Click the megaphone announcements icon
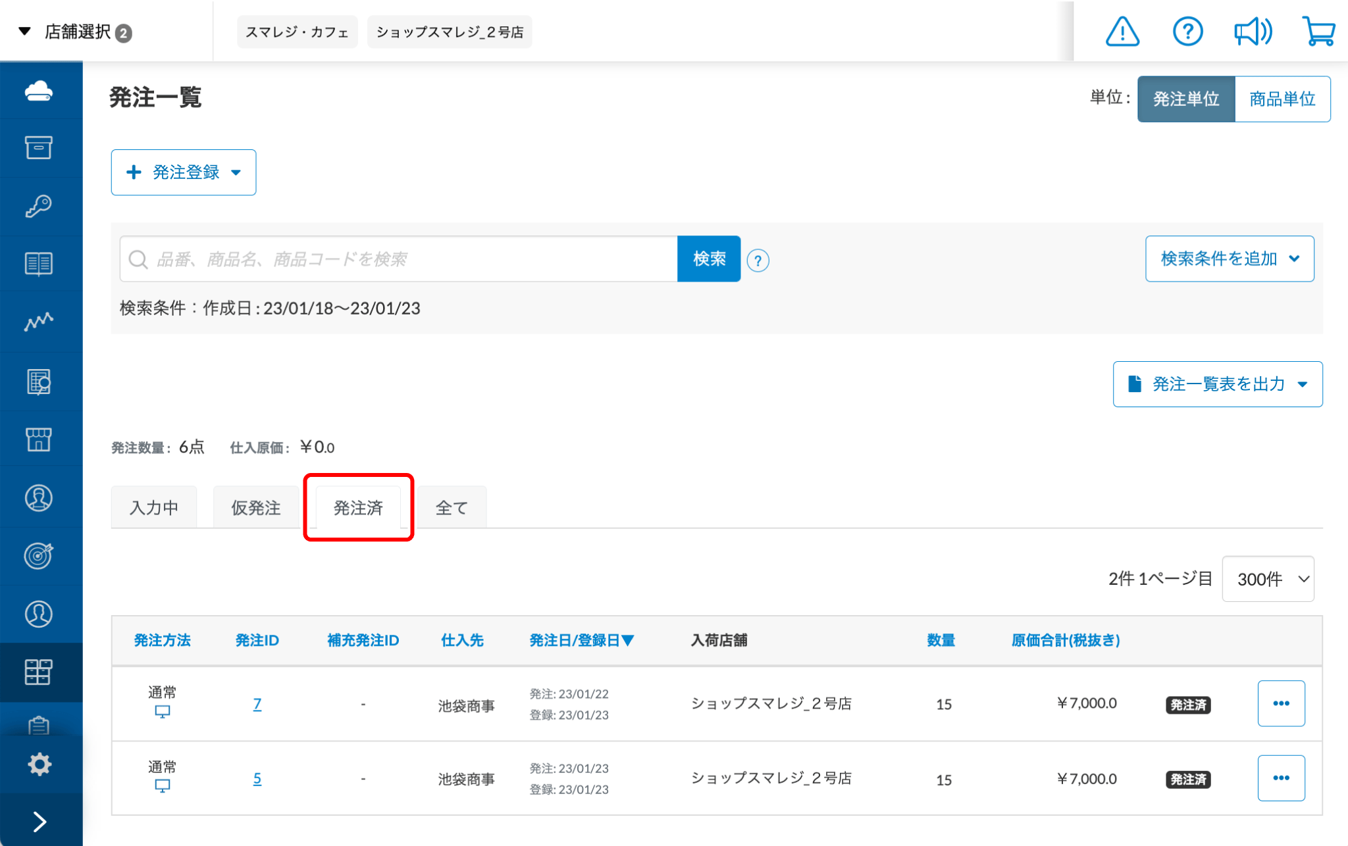This screenshot has width=1348, height=846. point(1252,32)
